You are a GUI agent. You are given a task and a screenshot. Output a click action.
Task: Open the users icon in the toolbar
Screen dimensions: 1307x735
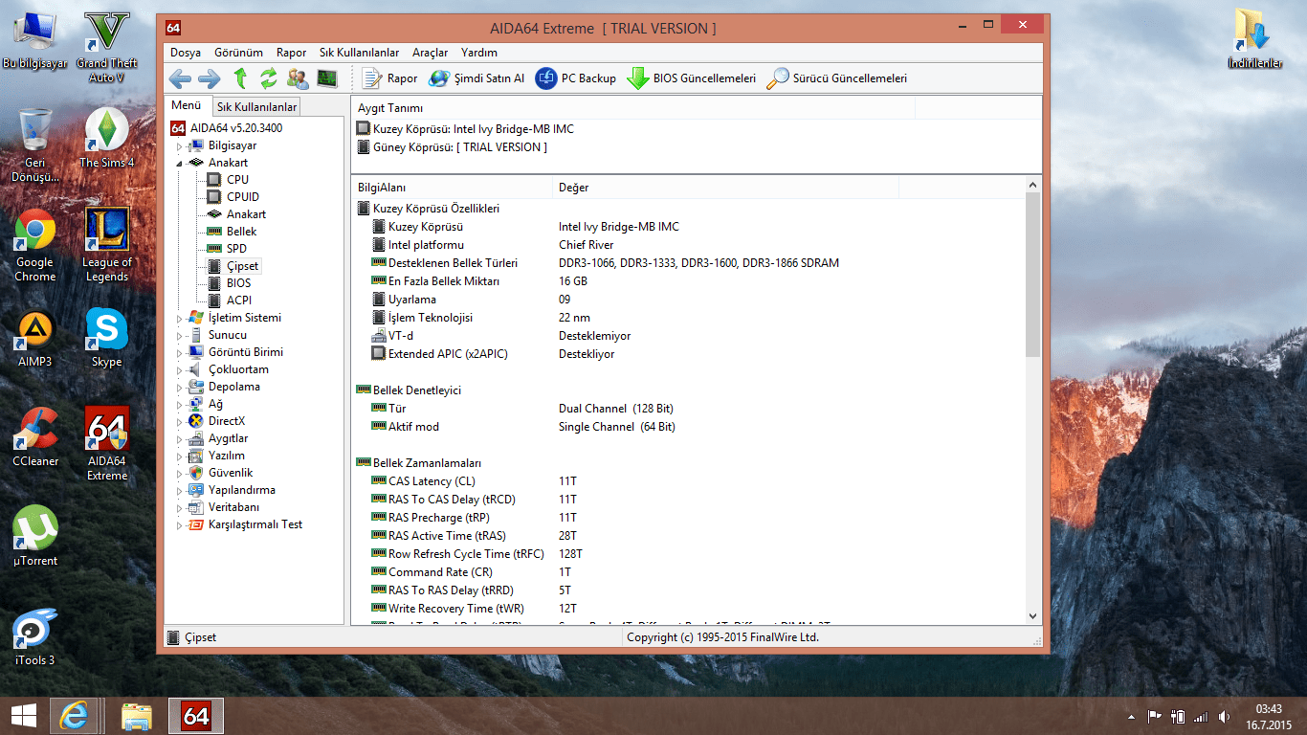(298, 78)
